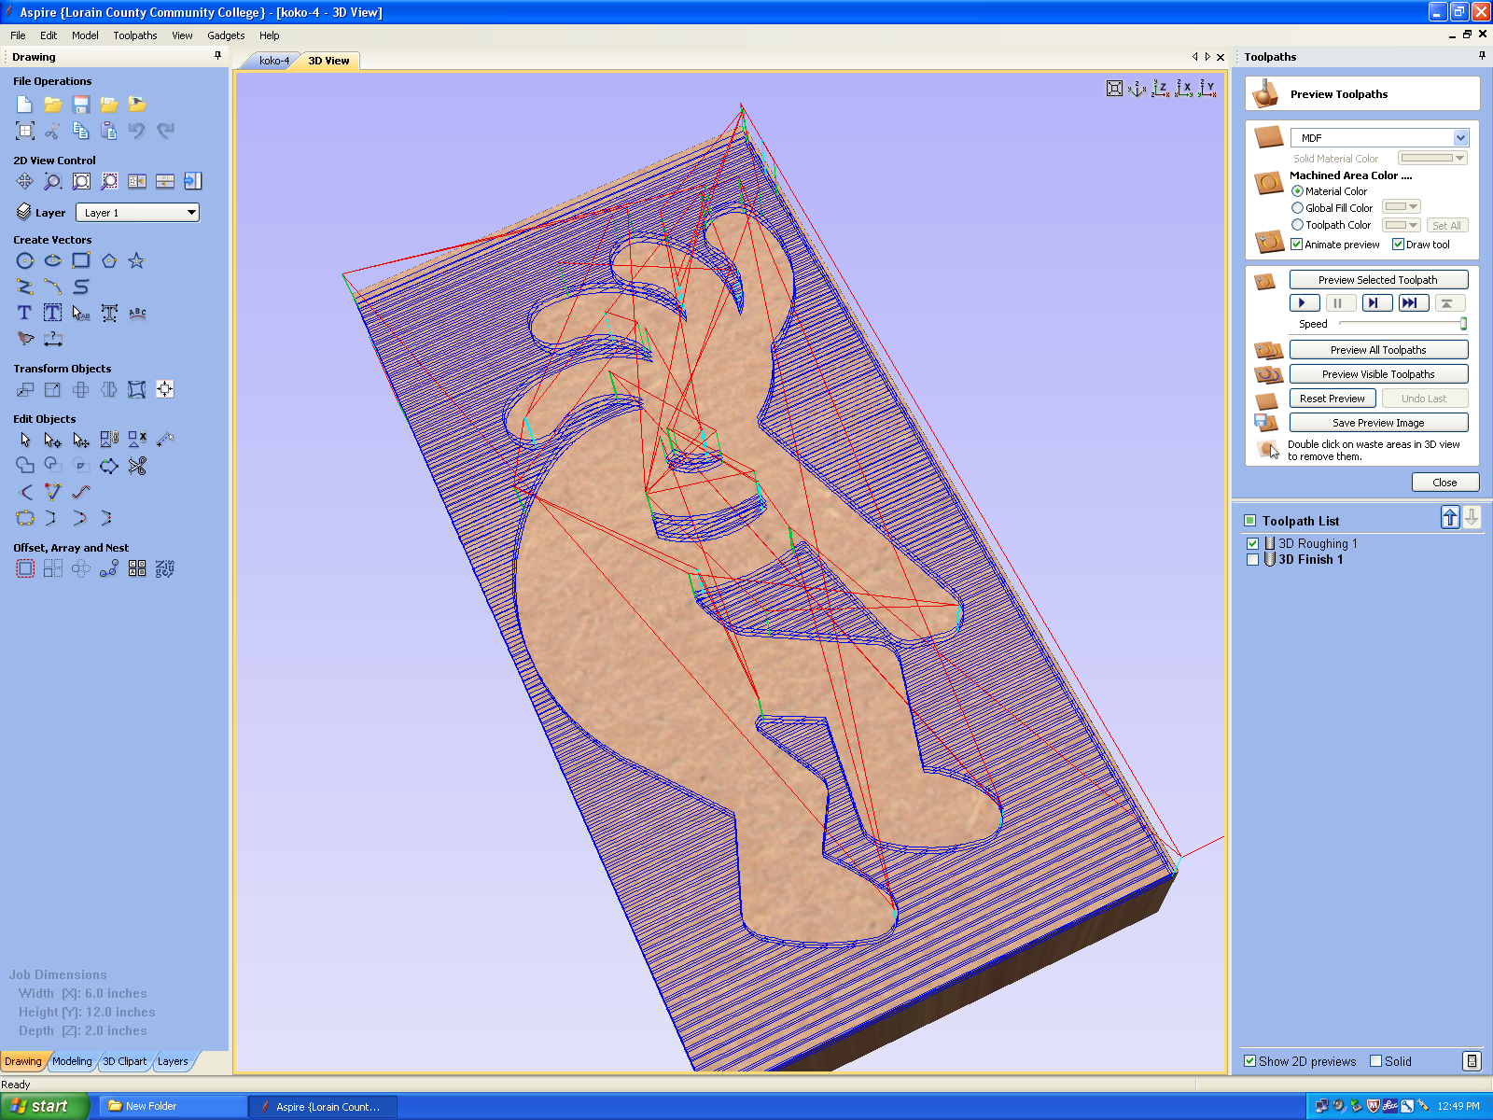
Task: Click the Save file floppy disk icon
Action: (x=81, y=105)
